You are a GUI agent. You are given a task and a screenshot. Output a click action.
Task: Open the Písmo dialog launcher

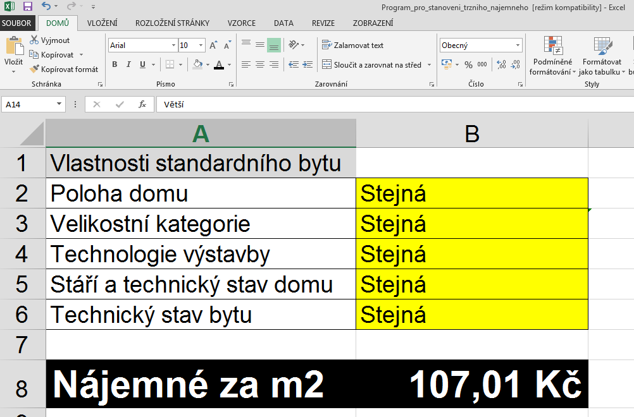tap(232, 85)
